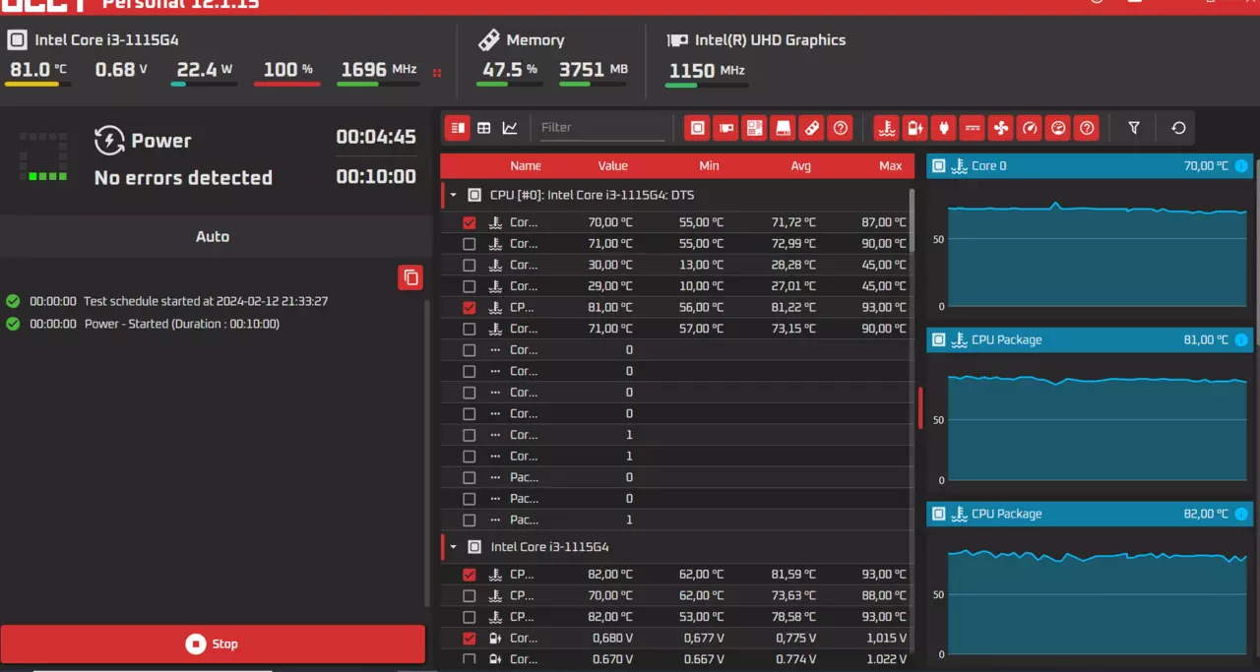Switch to the split list view icon
Image resolution: width=1260 pixels, height=672 pixels.
(457, 128)
